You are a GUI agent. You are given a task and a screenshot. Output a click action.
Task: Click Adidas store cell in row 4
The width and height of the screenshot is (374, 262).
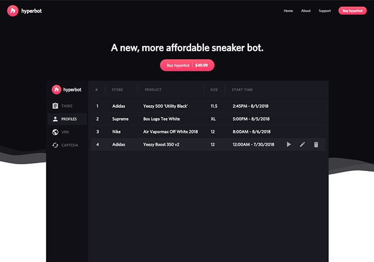(118, 145)
